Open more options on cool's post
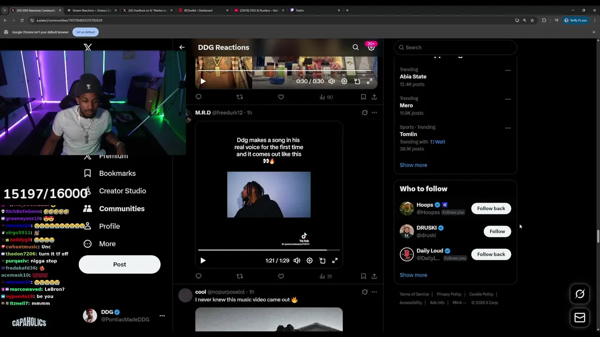 pyautogui.click(x=374, y=292)
